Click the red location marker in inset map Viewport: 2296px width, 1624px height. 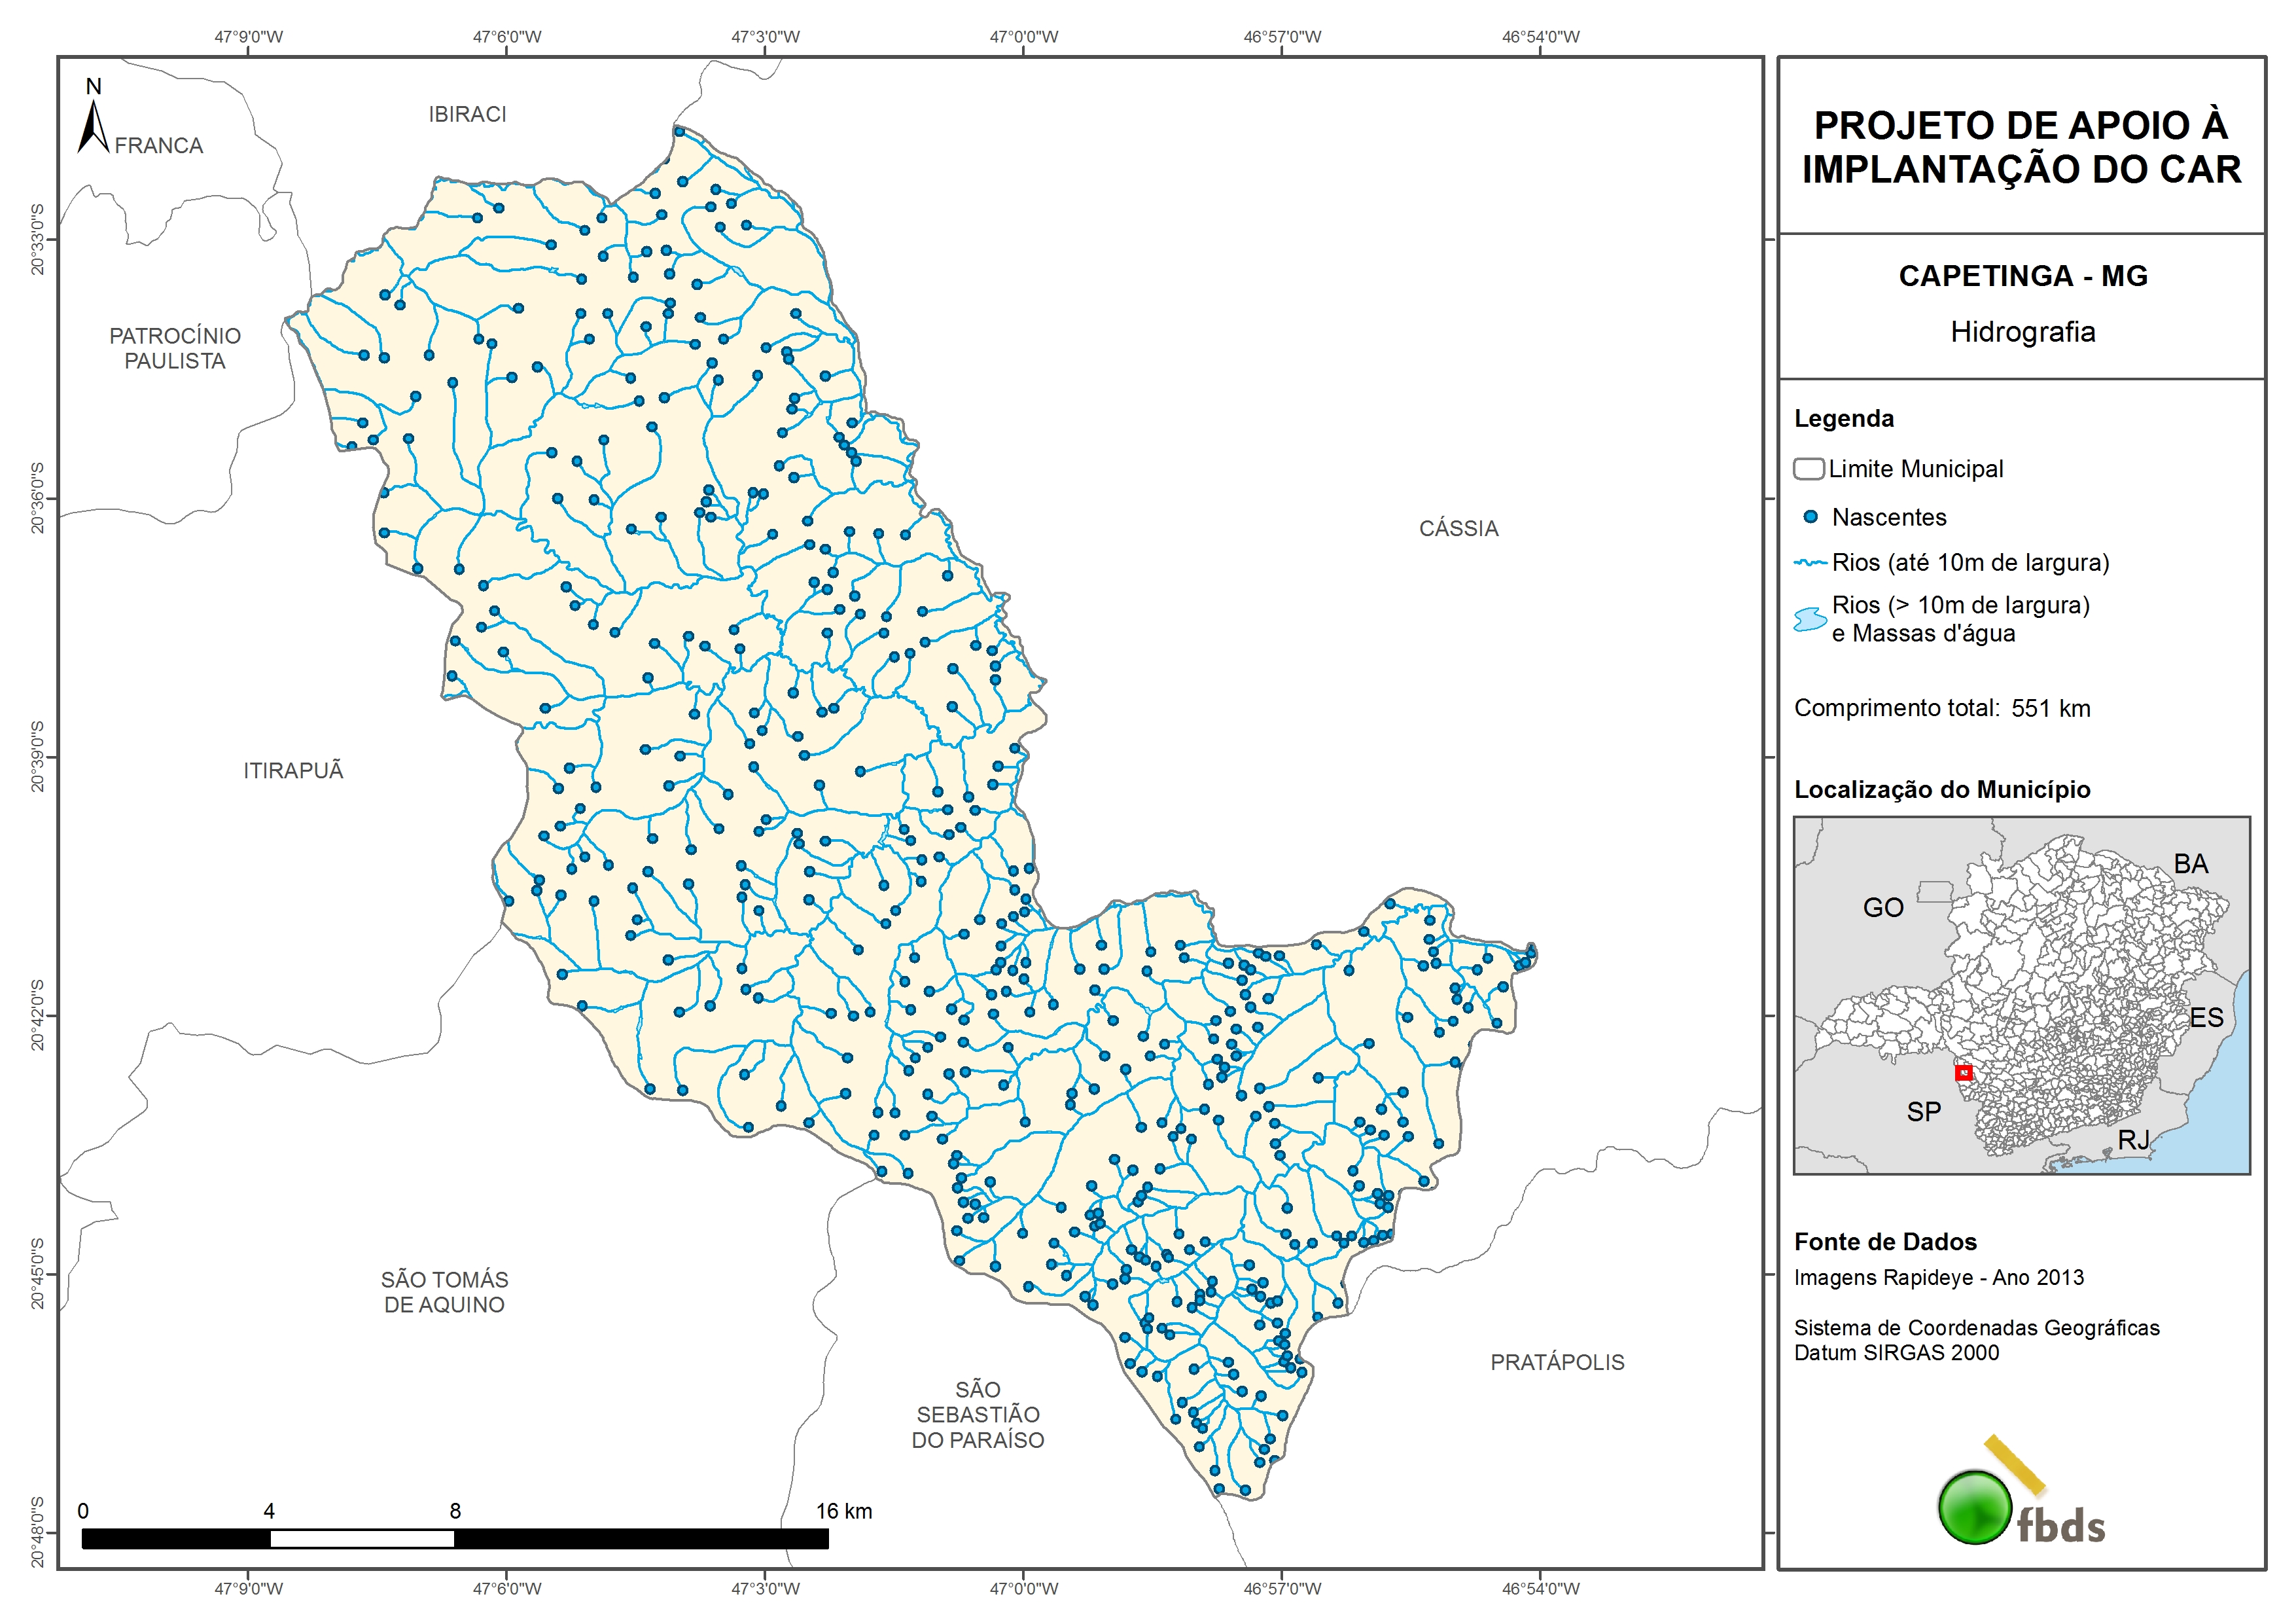pos(1964,1074)
